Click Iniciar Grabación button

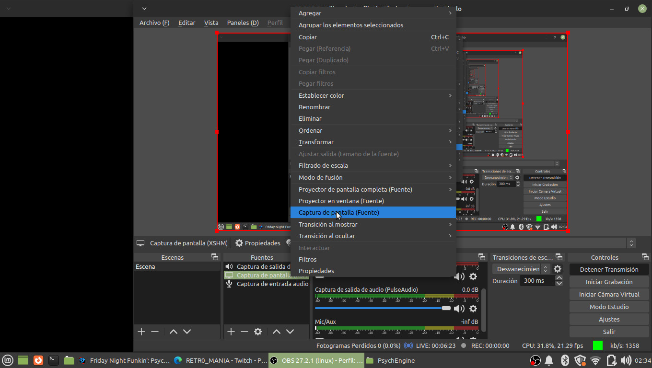609,282
